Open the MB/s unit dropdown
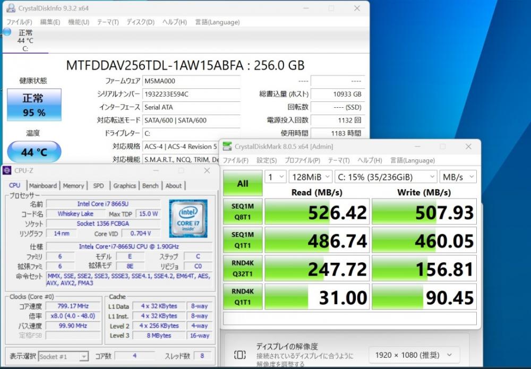The height and width of the screenshot is (369, 531). [458, 177]
